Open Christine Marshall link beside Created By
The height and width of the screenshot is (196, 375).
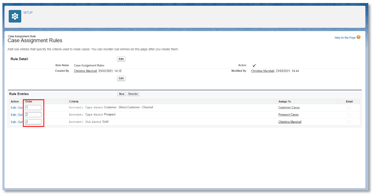click(x=85, y=71)
